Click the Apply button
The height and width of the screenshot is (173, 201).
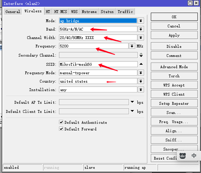point(174,35)
